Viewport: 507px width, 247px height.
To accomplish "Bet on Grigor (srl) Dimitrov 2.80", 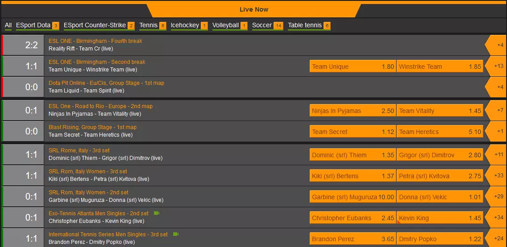I will pos(440,155).
